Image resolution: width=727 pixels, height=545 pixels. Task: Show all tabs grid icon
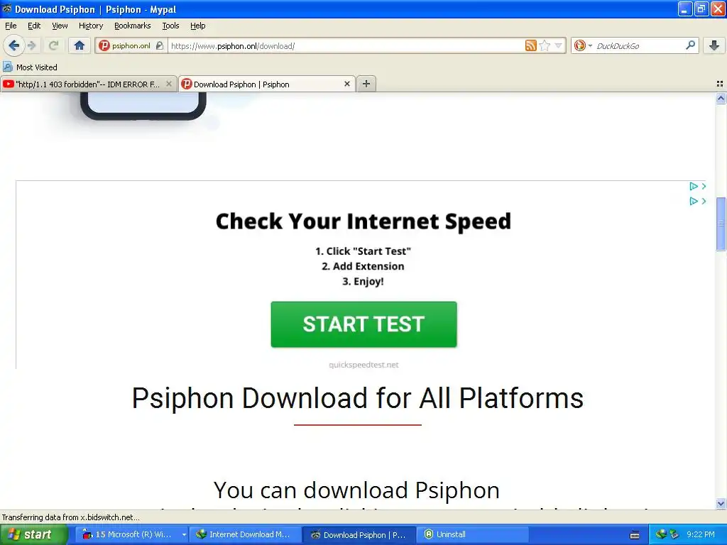coord(720,84)
